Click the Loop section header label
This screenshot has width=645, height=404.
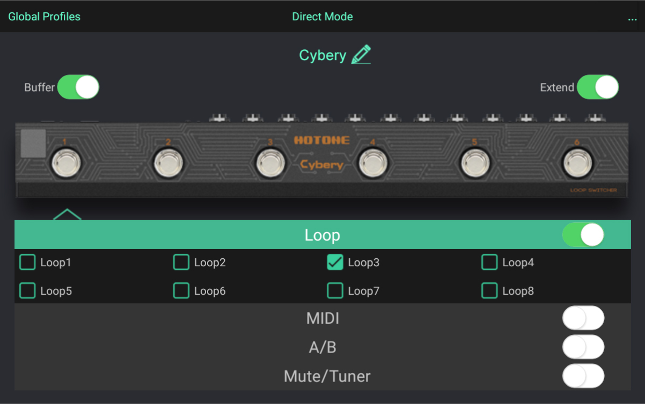[x=322, y=235]
